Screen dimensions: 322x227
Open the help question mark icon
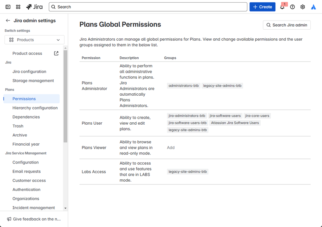coord(292,7)
